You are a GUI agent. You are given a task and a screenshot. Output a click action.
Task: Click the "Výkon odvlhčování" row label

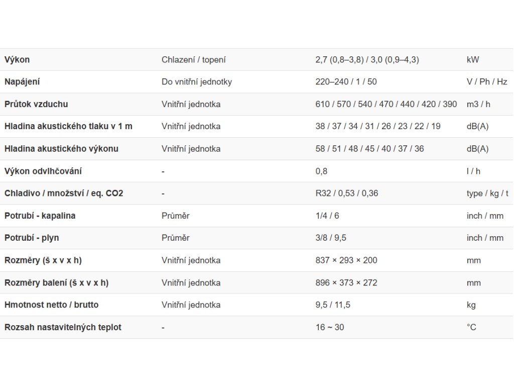pos(43,171)
